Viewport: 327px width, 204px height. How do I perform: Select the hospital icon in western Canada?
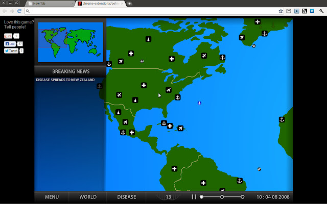click(x=131, y=54)
